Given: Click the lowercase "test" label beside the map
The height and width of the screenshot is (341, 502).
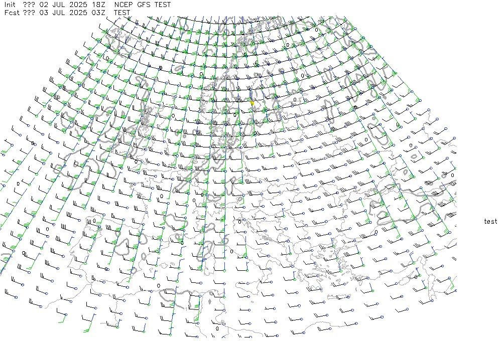Looking at the screenshot, I should point(490,221).
